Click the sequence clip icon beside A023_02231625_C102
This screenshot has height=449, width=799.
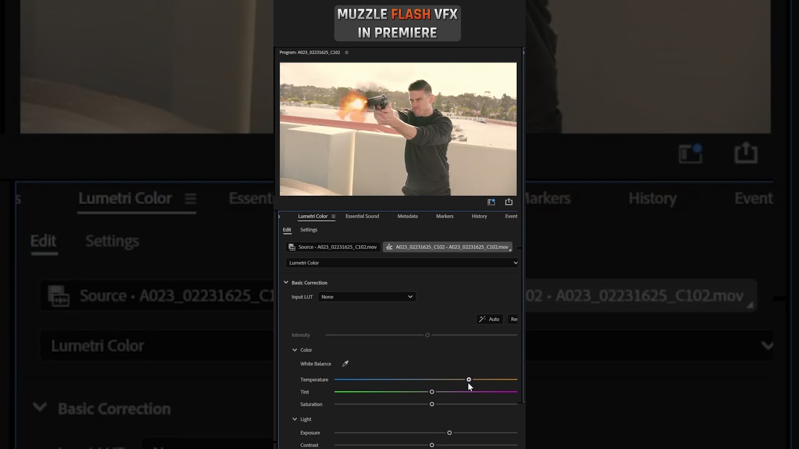tap(390, 247)
